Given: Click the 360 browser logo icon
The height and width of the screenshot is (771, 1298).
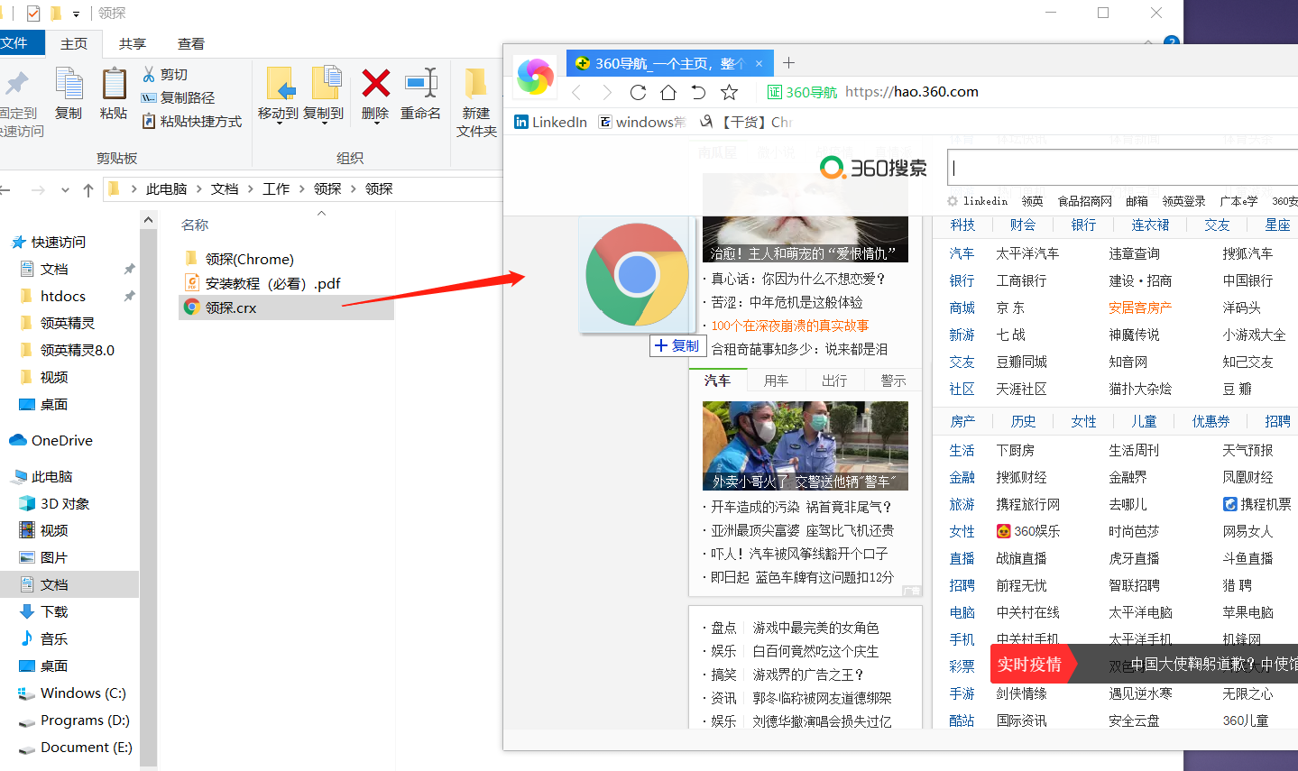Looking at the screenshot, I should [535, 77].
